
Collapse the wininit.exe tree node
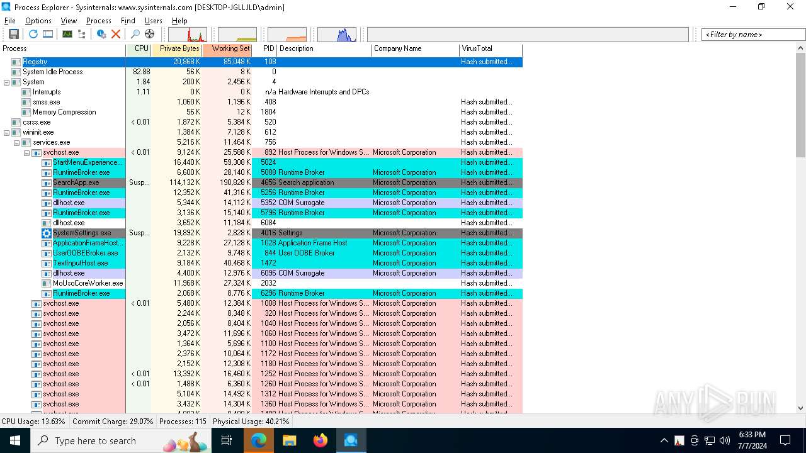[x=7, y=132]
